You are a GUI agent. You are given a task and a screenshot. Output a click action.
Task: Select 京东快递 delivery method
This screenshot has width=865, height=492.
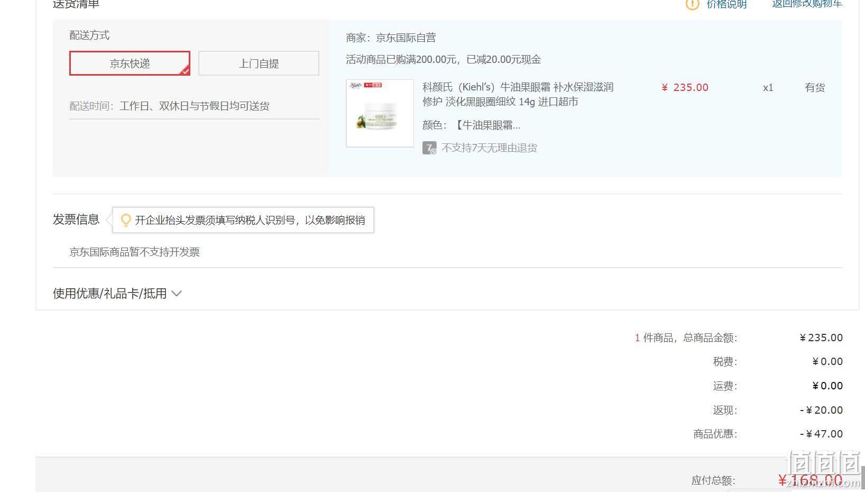point(130,63)
